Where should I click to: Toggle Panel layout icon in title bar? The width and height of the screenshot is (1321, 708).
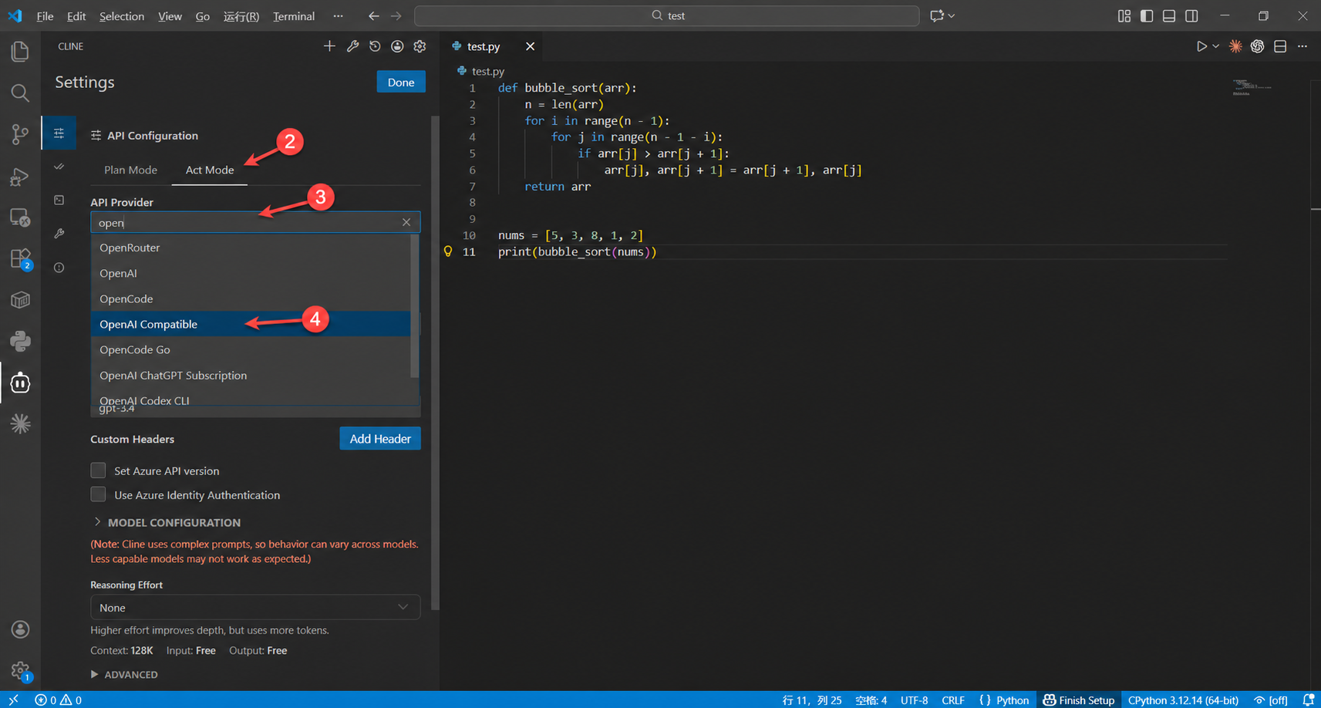click(1169, 15)
